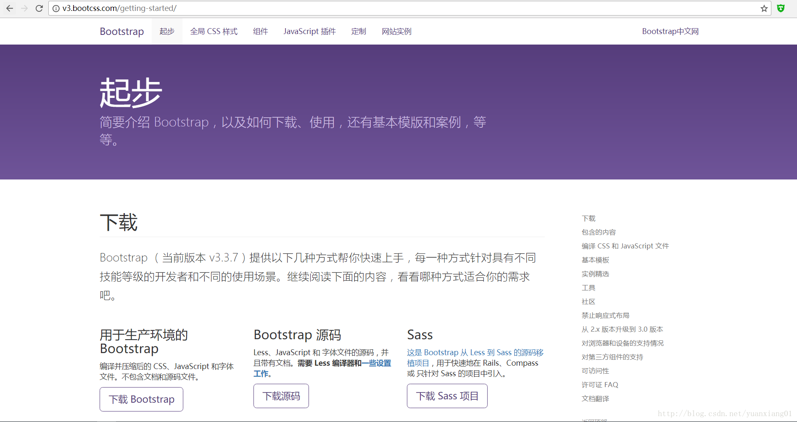
Task: Click the site info icon in address bar
Action: click(56, 8)
